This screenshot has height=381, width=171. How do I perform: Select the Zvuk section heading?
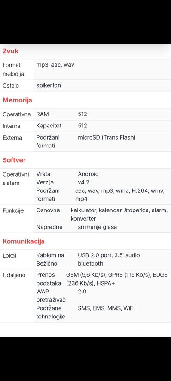[11, 51]
